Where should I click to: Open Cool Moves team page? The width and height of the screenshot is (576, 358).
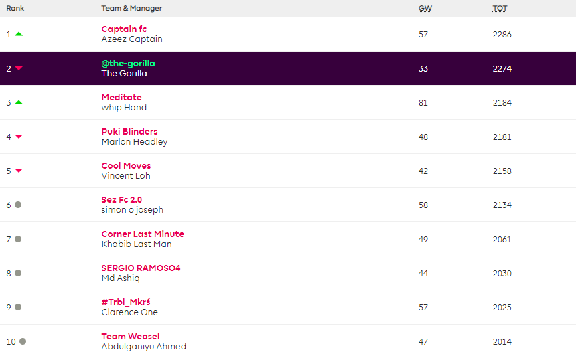[126, 165]
